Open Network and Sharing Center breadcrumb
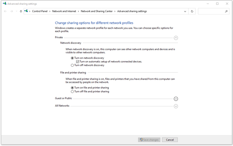This screenshot has width=233, height=146. tap(97, 11)
